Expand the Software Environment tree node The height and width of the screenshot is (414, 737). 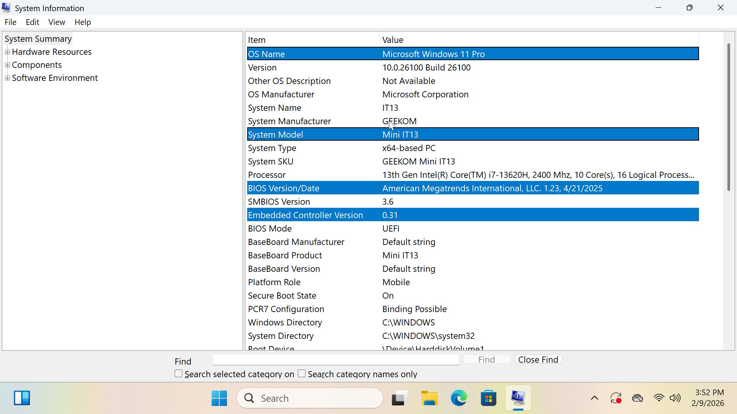pyautogui.click(x=7, y=78)
